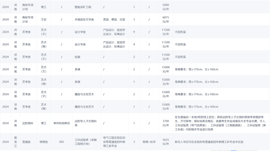Click 15000元/年 in 艺术(理) 播音与主持艺术 row
This screenshot has height=151, width=270.
tap(166, 107)
